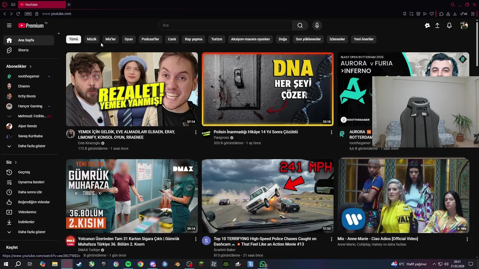Play DNA Her Şeyi Çözer thumbnail
Screen dimensions: 479x269
point(268,89)
